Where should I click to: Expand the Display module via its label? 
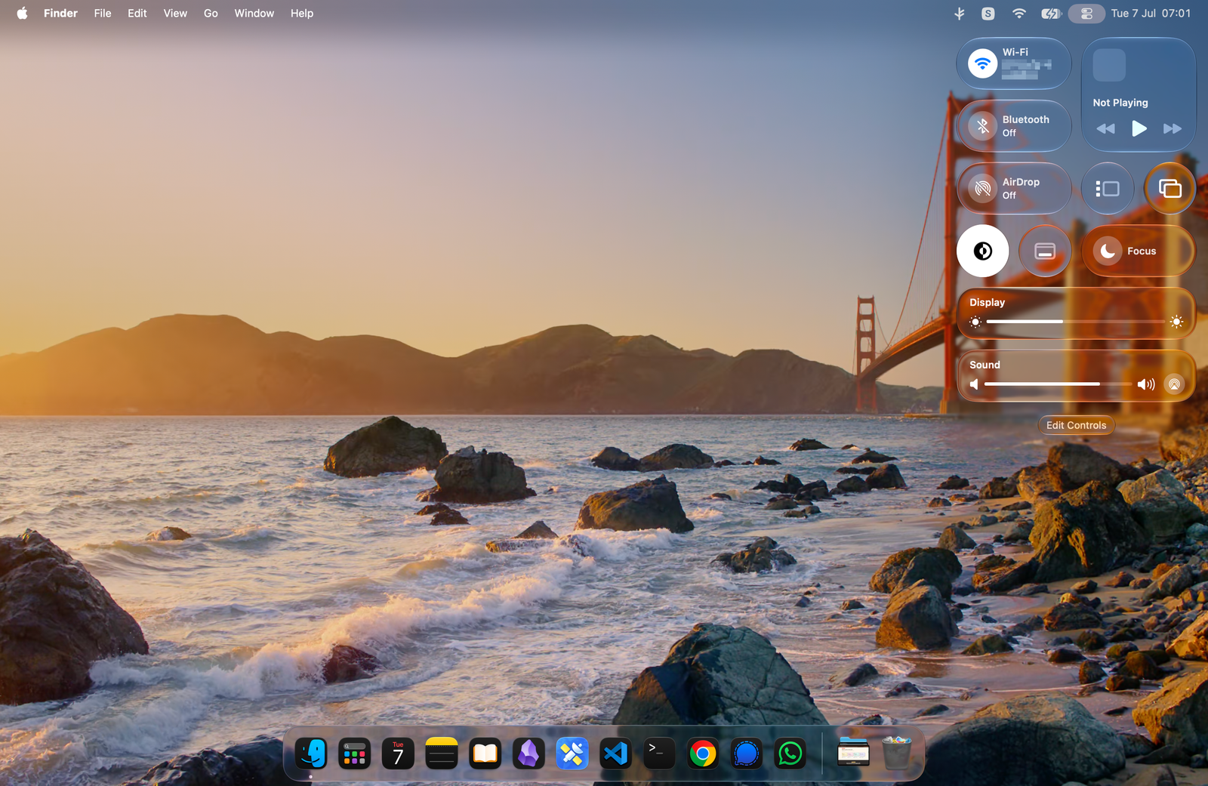[987, 302]
